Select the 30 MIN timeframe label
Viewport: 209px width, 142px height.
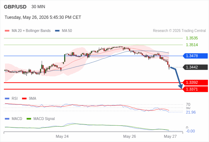pyautogui.click(x=38, y=7)
